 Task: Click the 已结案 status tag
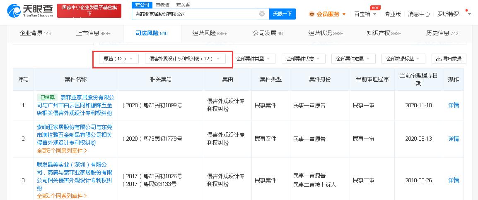[47, 97]
